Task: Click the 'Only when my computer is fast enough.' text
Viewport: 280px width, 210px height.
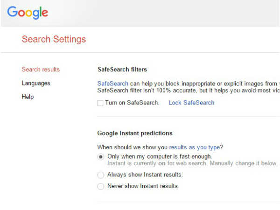Action: [160, 156]
